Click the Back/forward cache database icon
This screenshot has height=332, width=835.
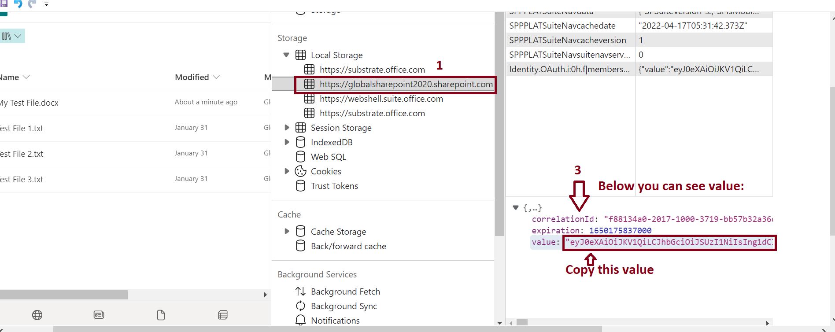pos(300,246)
